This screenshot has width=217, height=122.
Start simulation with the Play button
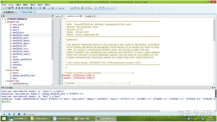[x=4, y=114]
